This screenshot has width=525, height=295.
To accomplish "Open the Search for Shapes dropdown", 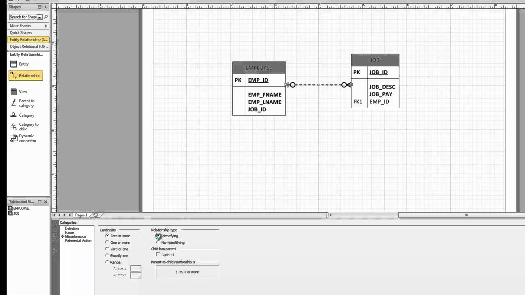I will 39,17.
